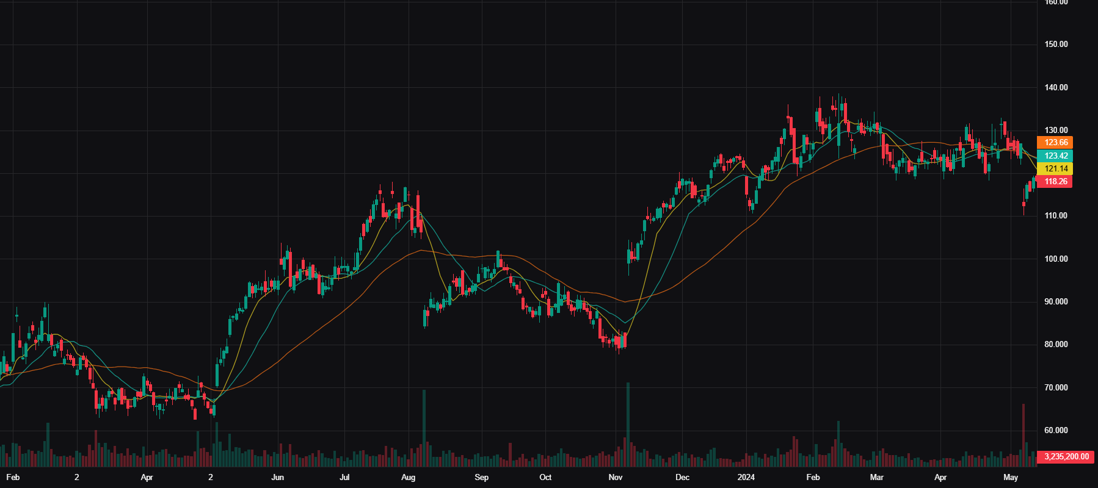Click the 3,235,200.00 volume value label
The width and height of the screenshot is (1098, 488).
pos(1066,456)
